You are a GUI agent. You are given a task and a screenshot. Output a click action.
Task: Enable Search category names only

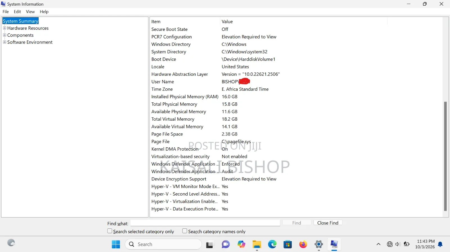click(184, 231)
